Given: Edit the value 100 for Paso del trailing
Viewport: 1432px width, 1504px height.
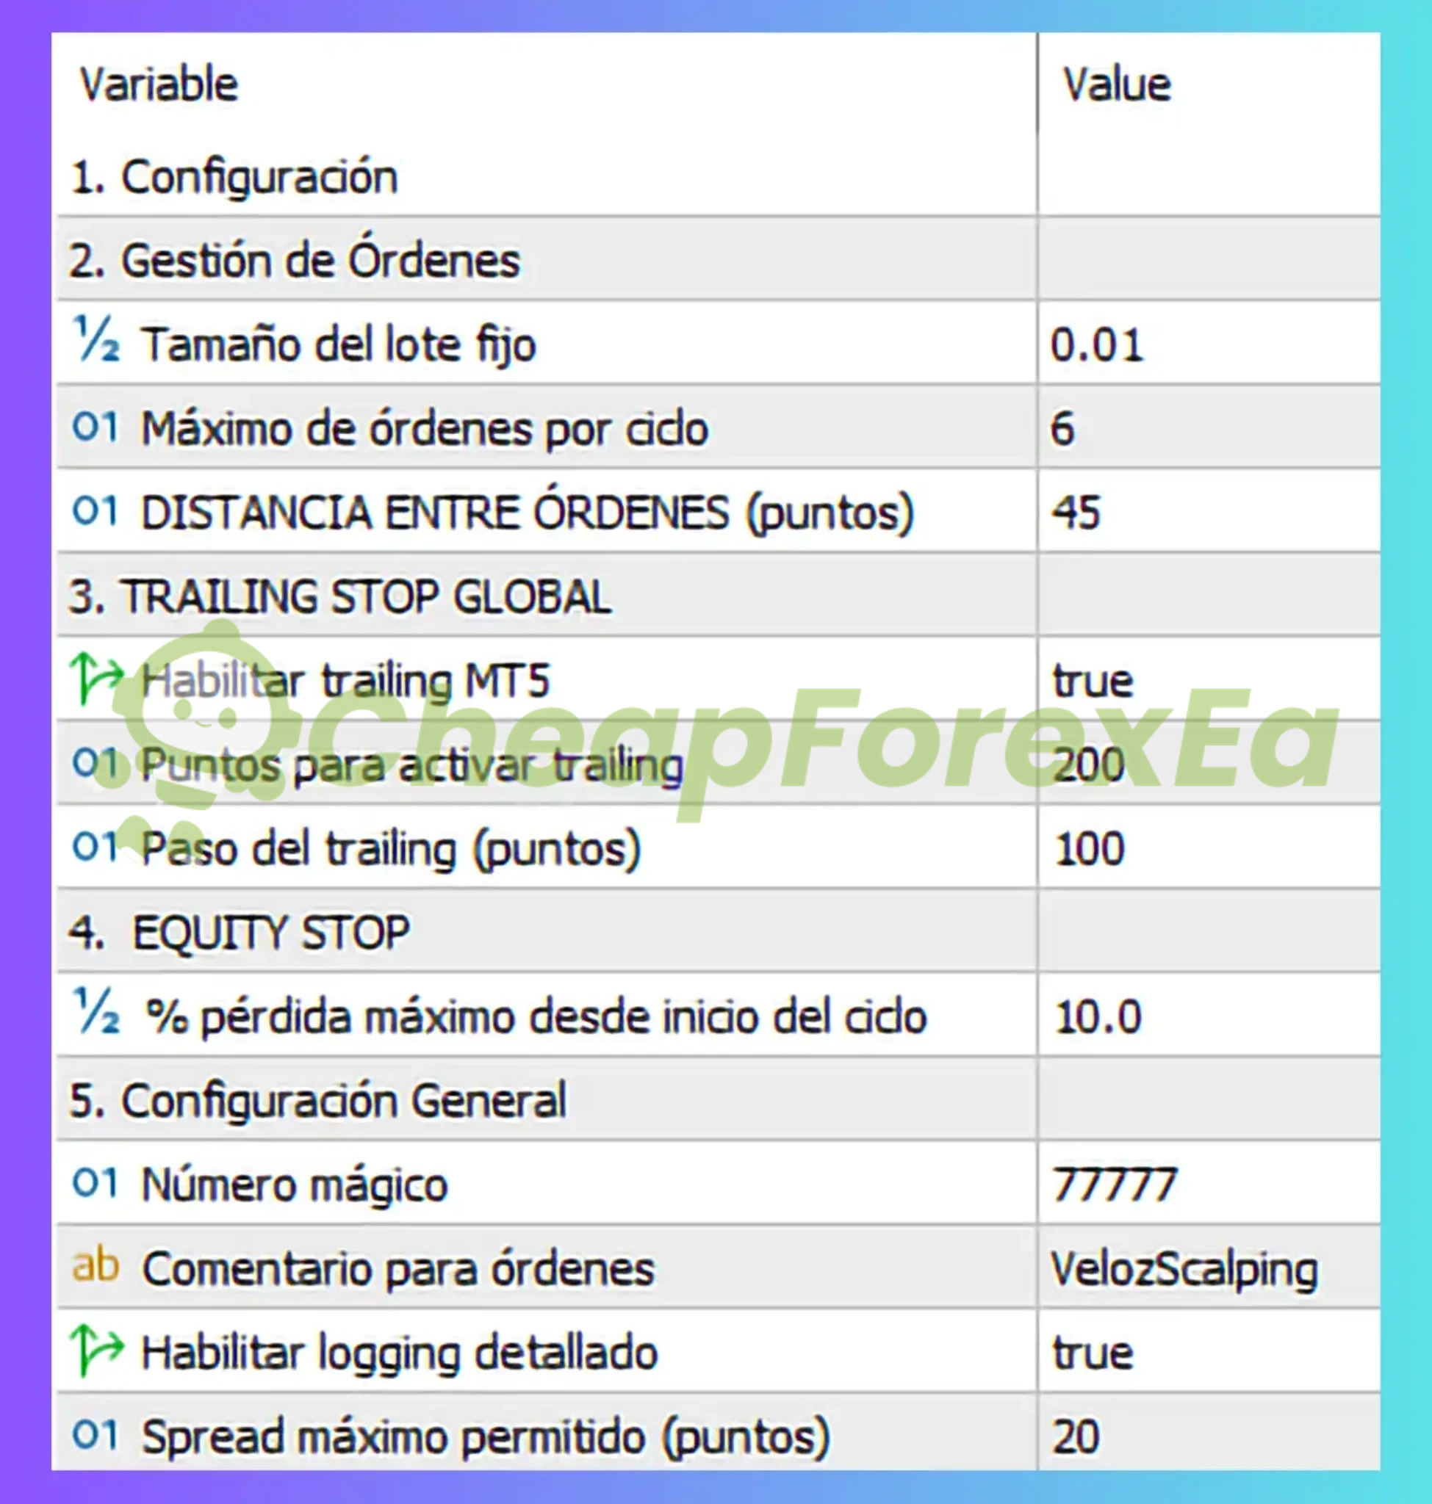Looking at the screenshot, I should tap(1209, 847).
